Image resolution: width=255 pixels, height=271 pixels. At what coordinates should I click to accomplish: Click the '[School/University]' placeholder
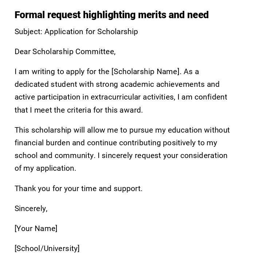[47, 248]
